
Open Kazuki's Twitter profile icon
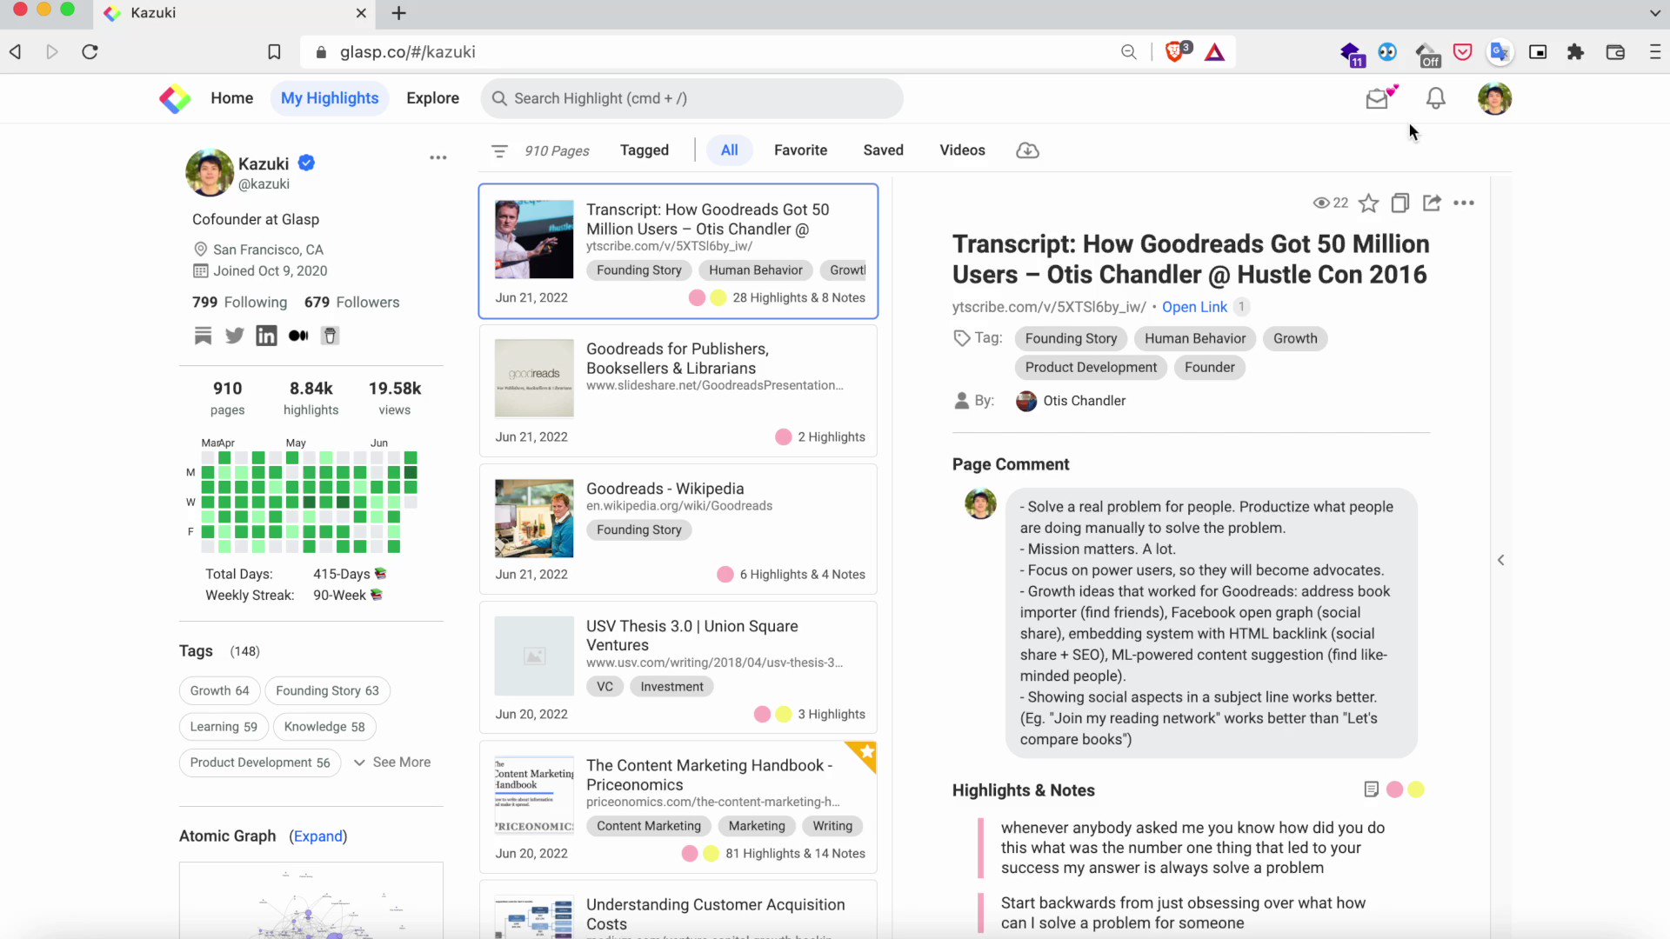235,336
